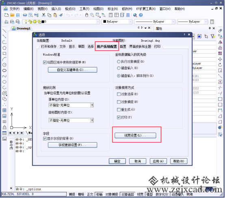The height and width of the screenshot is (198, 225).
Task: Click 确定 button in options dialog
Action: [x=117, y=161]
